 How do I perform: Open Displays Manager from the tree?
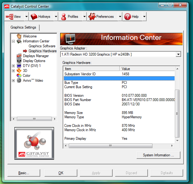(36, 56)
